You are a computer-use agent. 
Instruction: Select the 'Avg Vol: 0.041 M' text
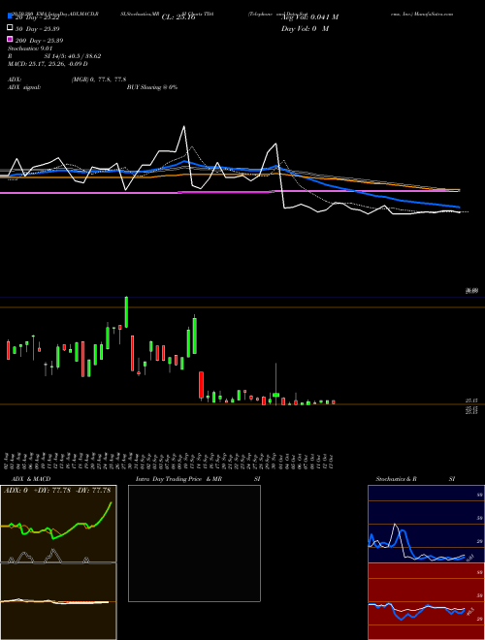coord(309,17)
